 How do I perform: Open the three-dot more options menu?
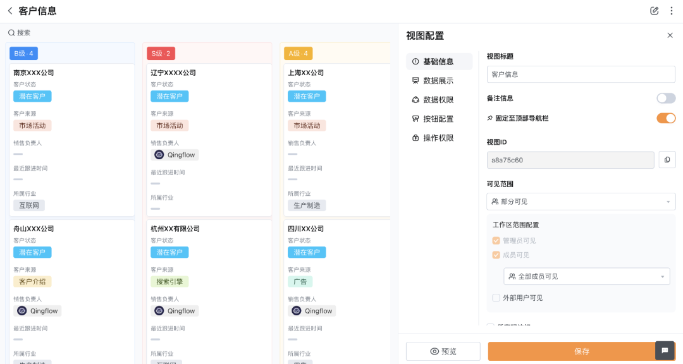(x=670, y=11)
